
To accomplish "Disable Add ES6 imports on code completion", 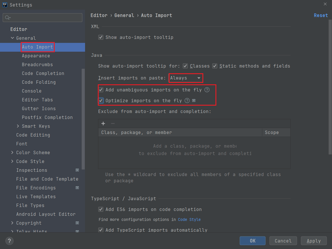I will 101,210.
